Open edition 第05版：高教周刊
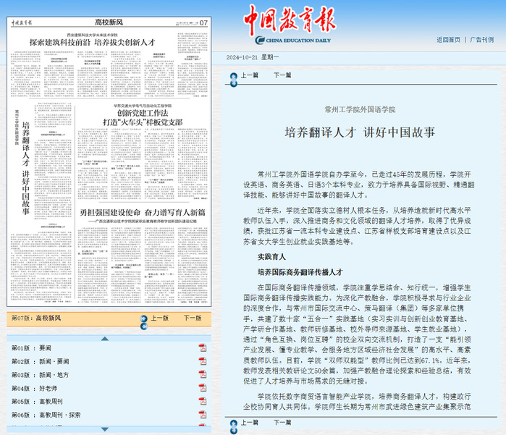Screen dimensions: 506x435 (37, 402)
